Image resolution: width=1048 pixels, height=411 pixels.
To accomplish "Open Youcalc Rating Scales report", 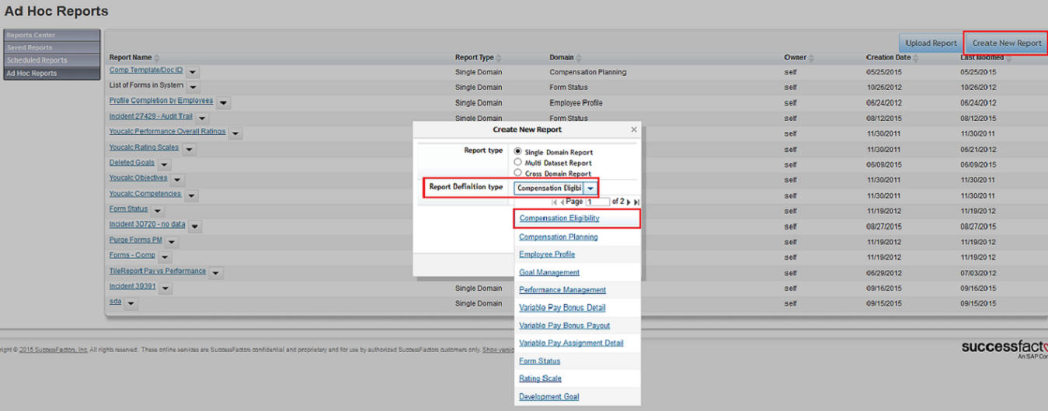I will coord(144,147).
